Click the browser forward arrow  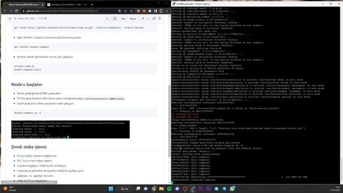click(x=11, y=11)
